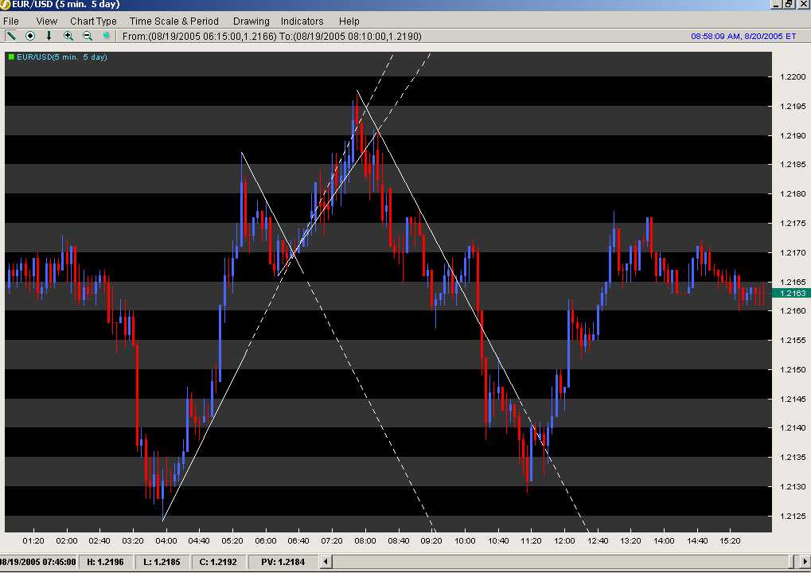Image resolution: width=811 pixels, height=573 pixels.
Task: Open the File menu
Action: pyautogui.click(x=11, y=21)
